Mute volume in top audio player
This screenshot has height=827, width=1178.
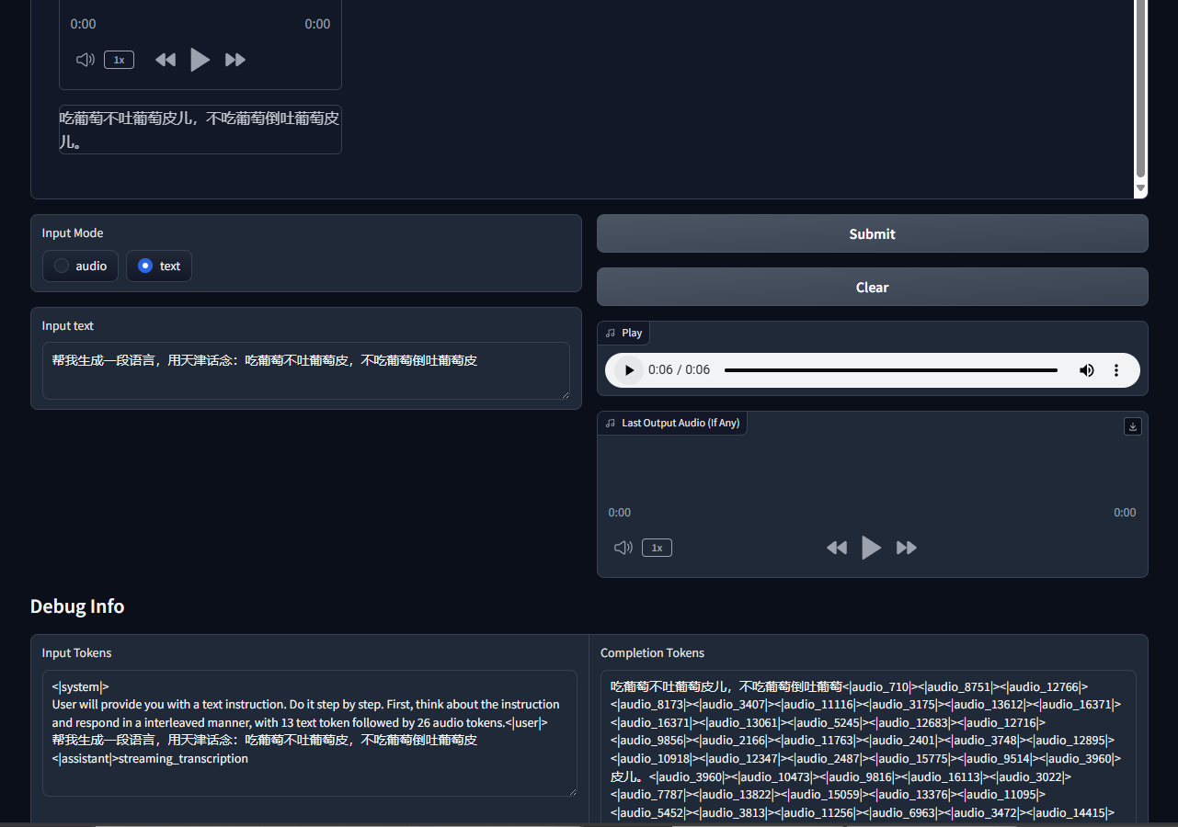(x=86, y=60)
